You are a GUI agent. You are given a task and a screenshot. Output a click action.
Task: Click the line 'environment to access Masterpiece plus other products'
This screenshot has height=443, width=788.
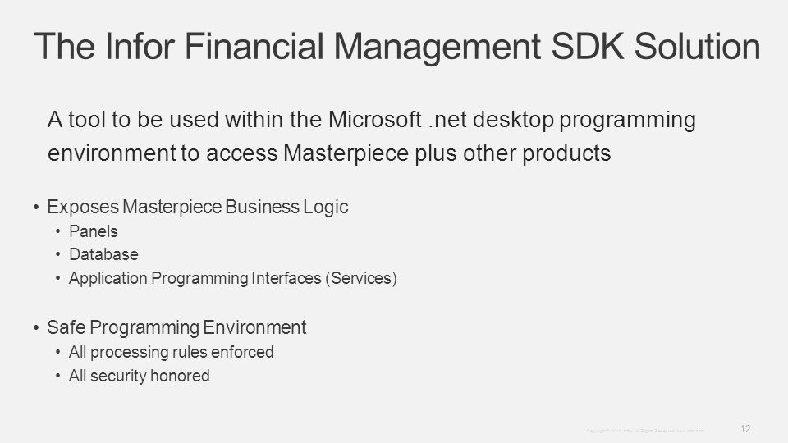coord(329,153)
